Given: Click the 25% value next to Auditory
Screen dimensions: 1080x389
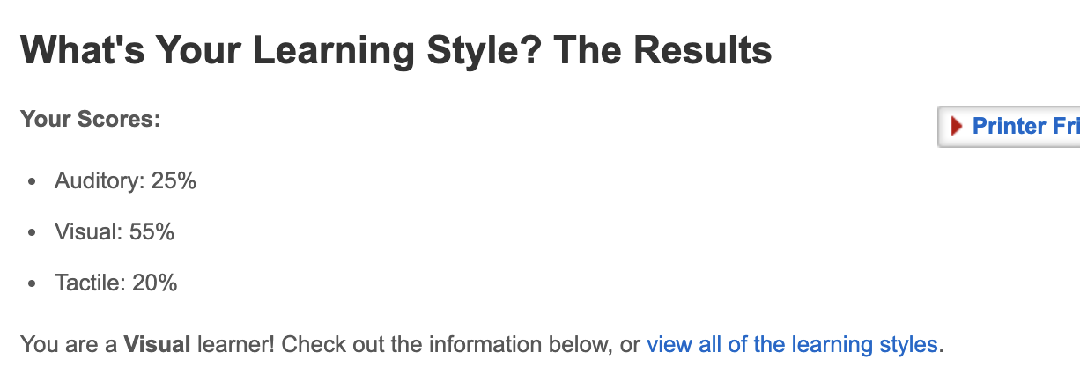Looking at the screenshot, I should point(174,181).
